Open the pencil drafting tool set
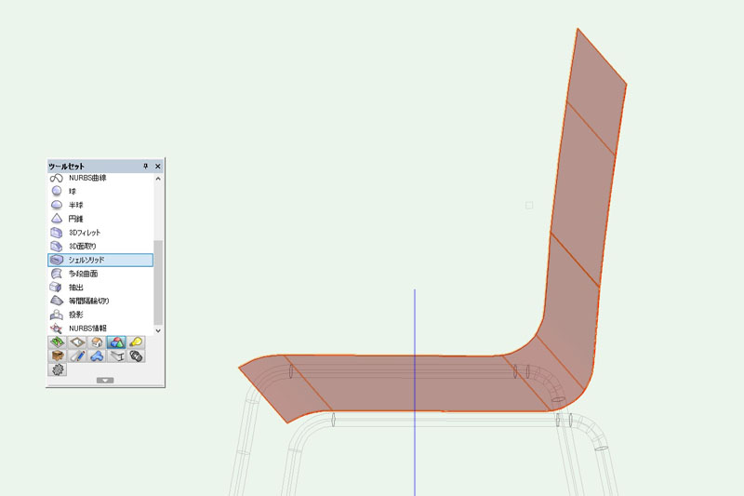Viewport: 744px width, 496px height. click(x=77, y=356)
